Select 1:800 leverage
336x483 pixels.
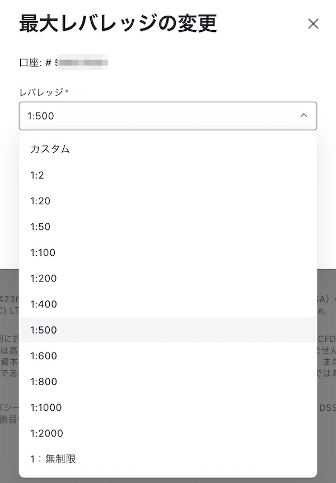click(x=44, y=382)
